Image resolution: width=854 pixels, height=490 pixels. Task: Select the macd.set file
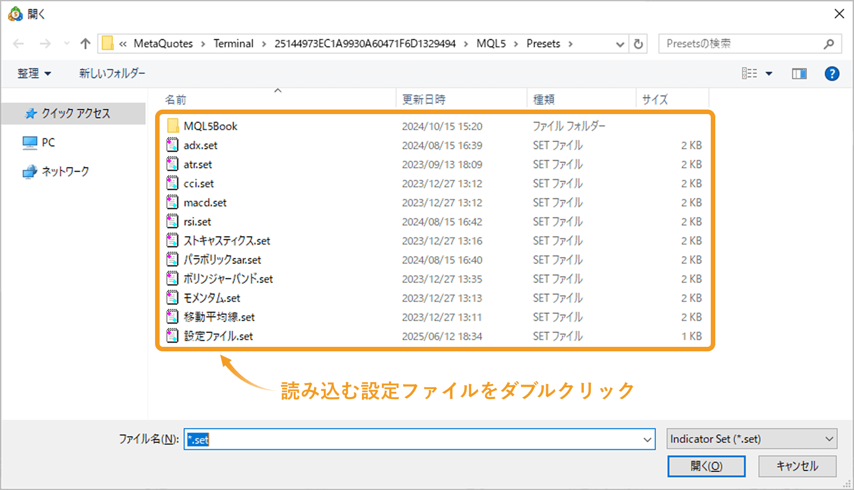(205, 202)
